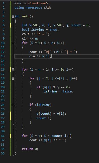Click line number 1 in the gutter

pyautogui.click(x=4, y=3)
